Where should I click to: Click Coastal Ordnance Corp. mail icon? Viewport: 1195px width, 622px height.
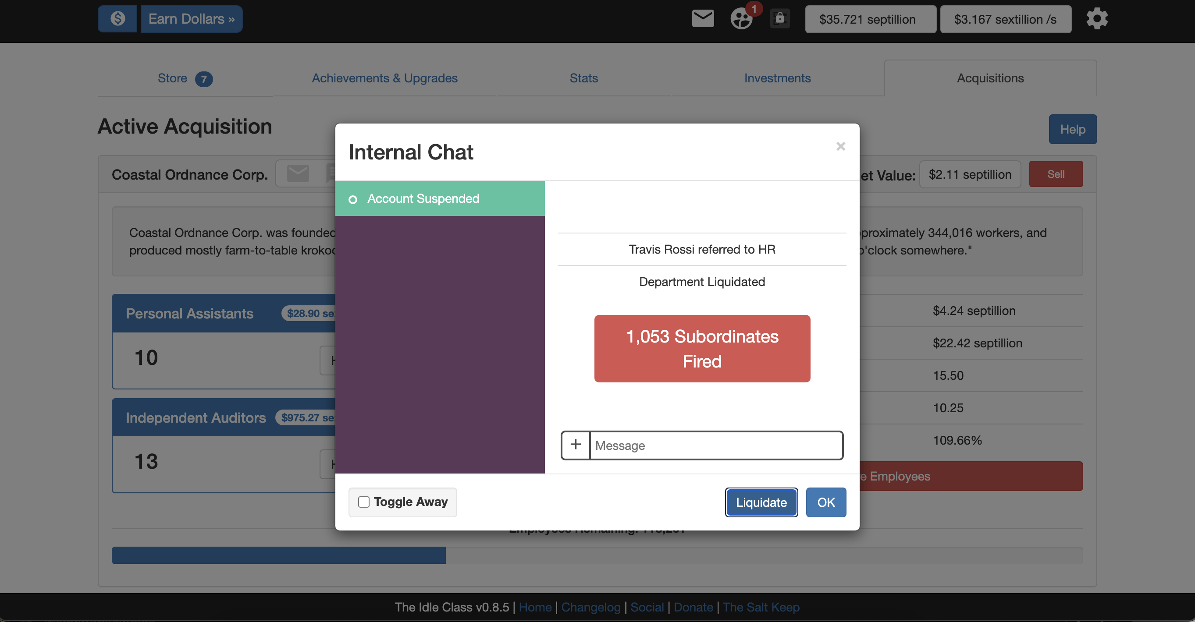(298, 174)
